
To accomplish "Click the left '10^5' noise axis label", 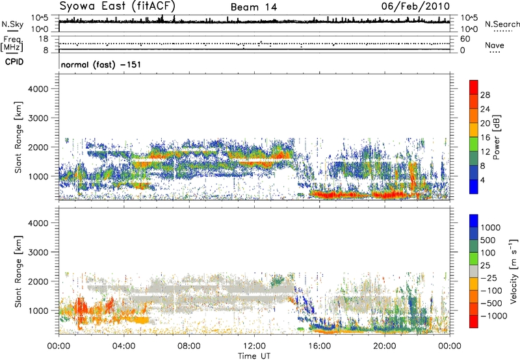I will [x=40, y=18].
